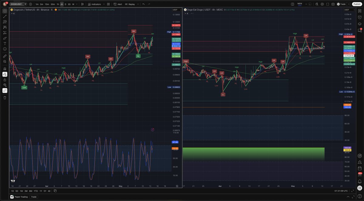Viewport: 364px width, 201px height.
Task: Open the object tree layers icon
Action: tap(359, 23)
